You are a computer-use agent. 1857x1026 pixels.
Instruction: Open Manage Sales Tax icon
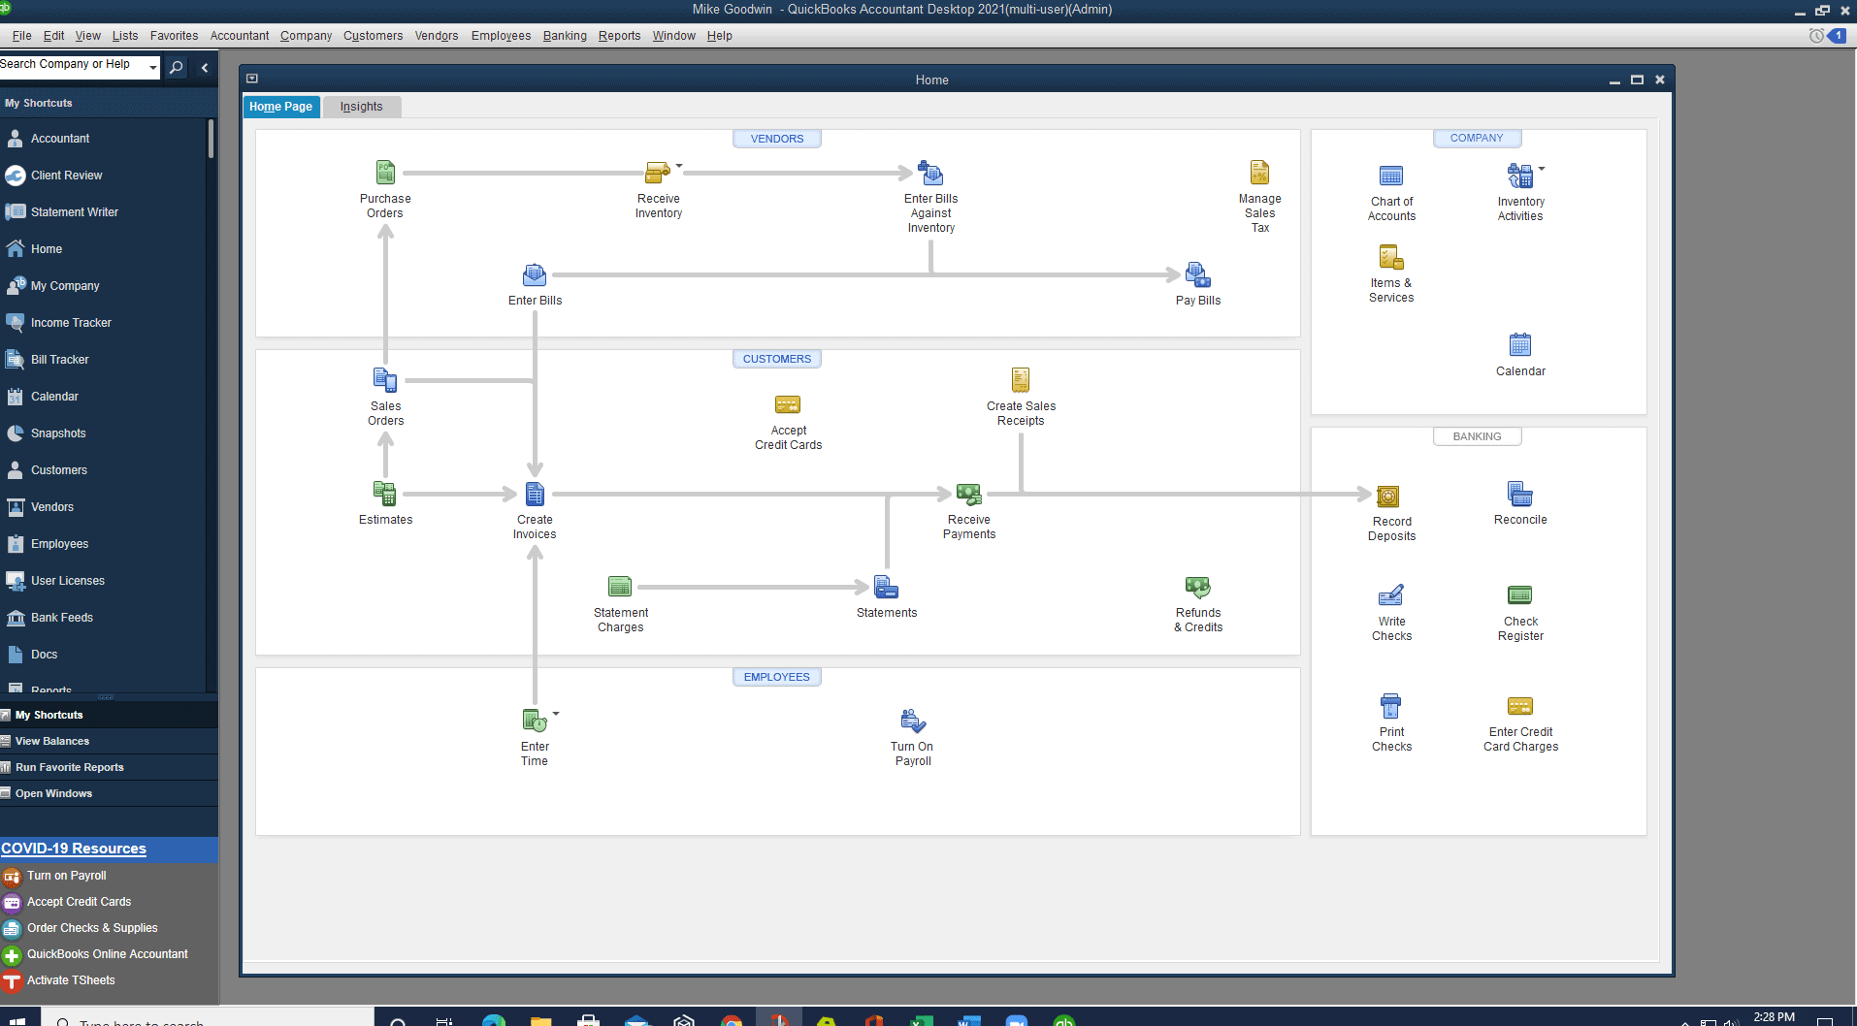coord(1259,173)
